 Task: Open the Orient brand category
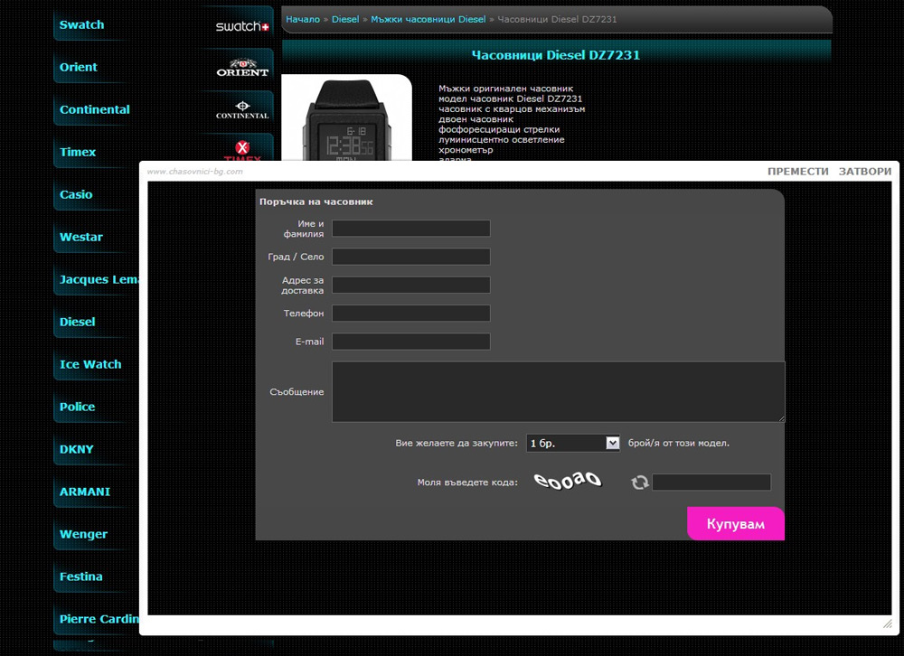[x=79, y=67]
